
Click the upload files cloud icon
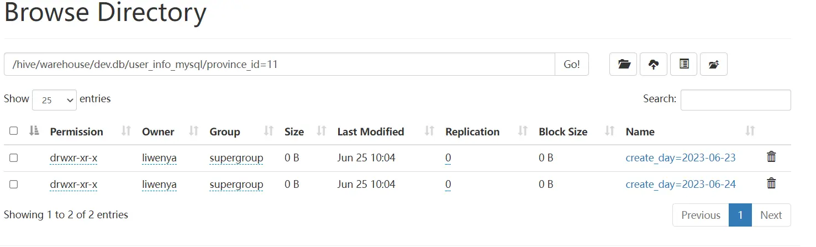654,64
